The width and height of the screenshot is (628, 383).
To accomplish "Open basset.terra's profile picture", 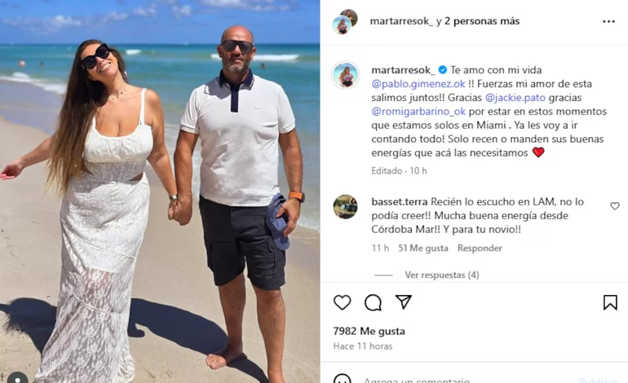I will click(345, 206).
